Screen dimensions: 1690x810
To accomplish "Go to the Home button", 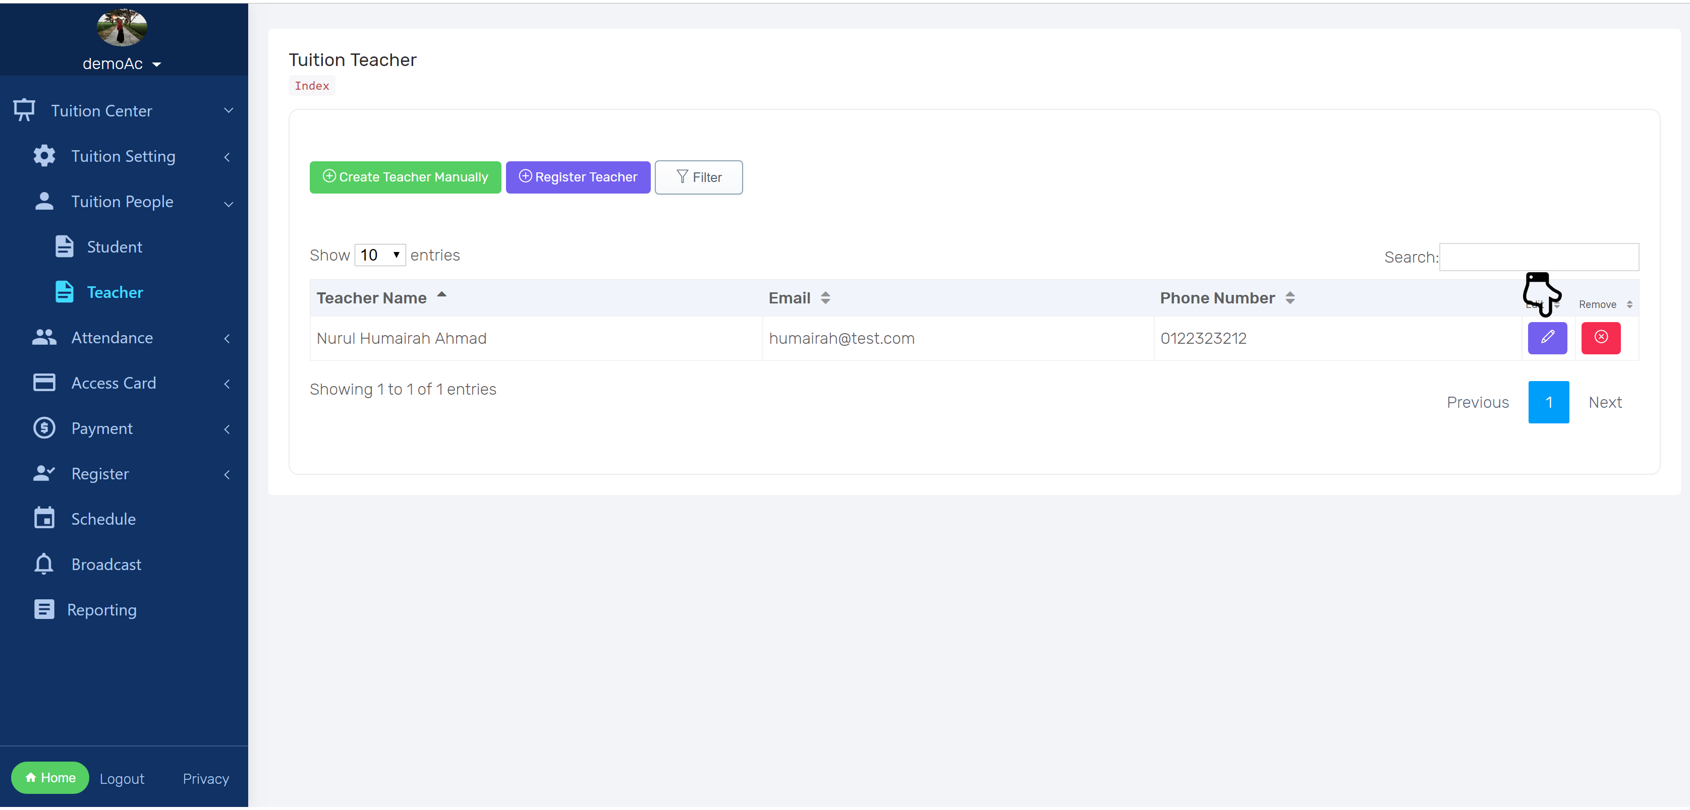I will (50, 778).
